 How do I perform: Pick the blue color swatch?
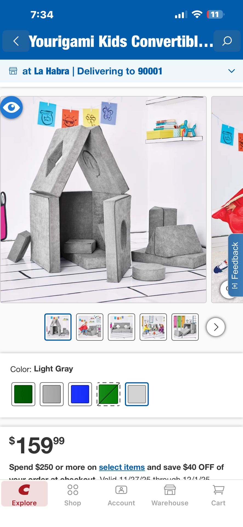coord(80,394)
